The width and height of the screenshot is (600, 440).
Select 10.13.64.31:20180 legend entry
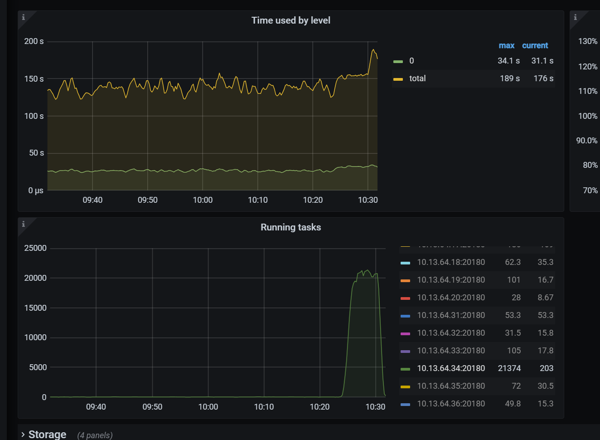coord(450,315)
